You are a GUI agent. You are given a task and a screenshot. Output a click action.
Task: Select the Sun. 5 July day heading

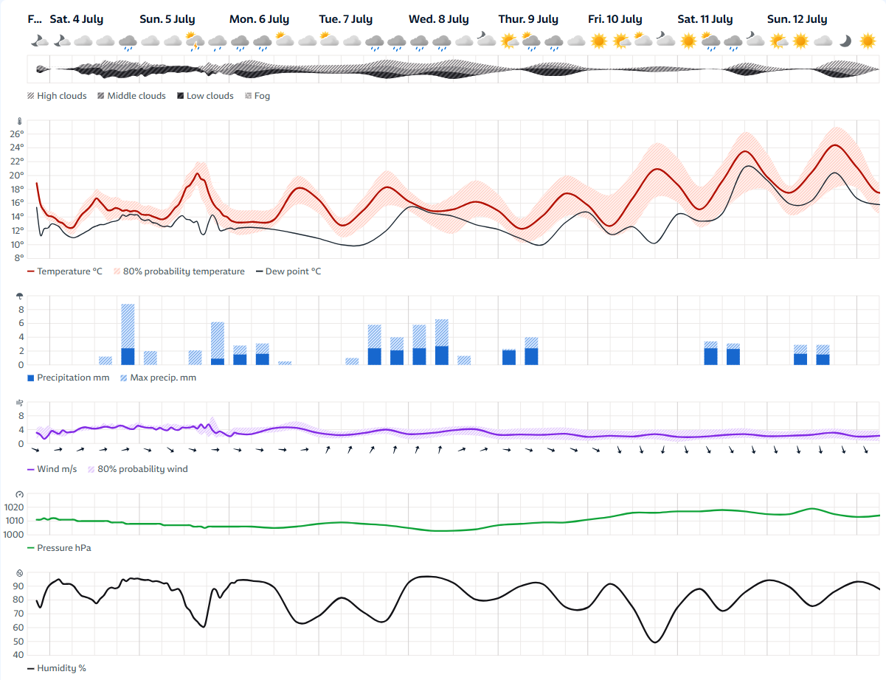(x=167, y=19)
